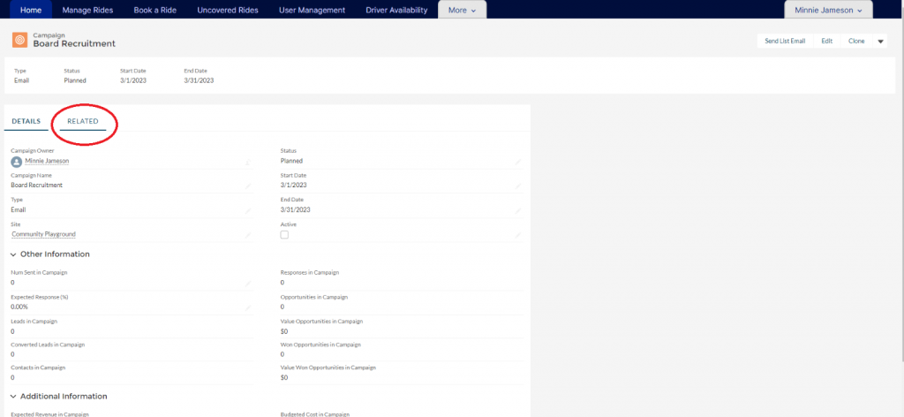Open the More navigation dropdown

coord(462,10)
